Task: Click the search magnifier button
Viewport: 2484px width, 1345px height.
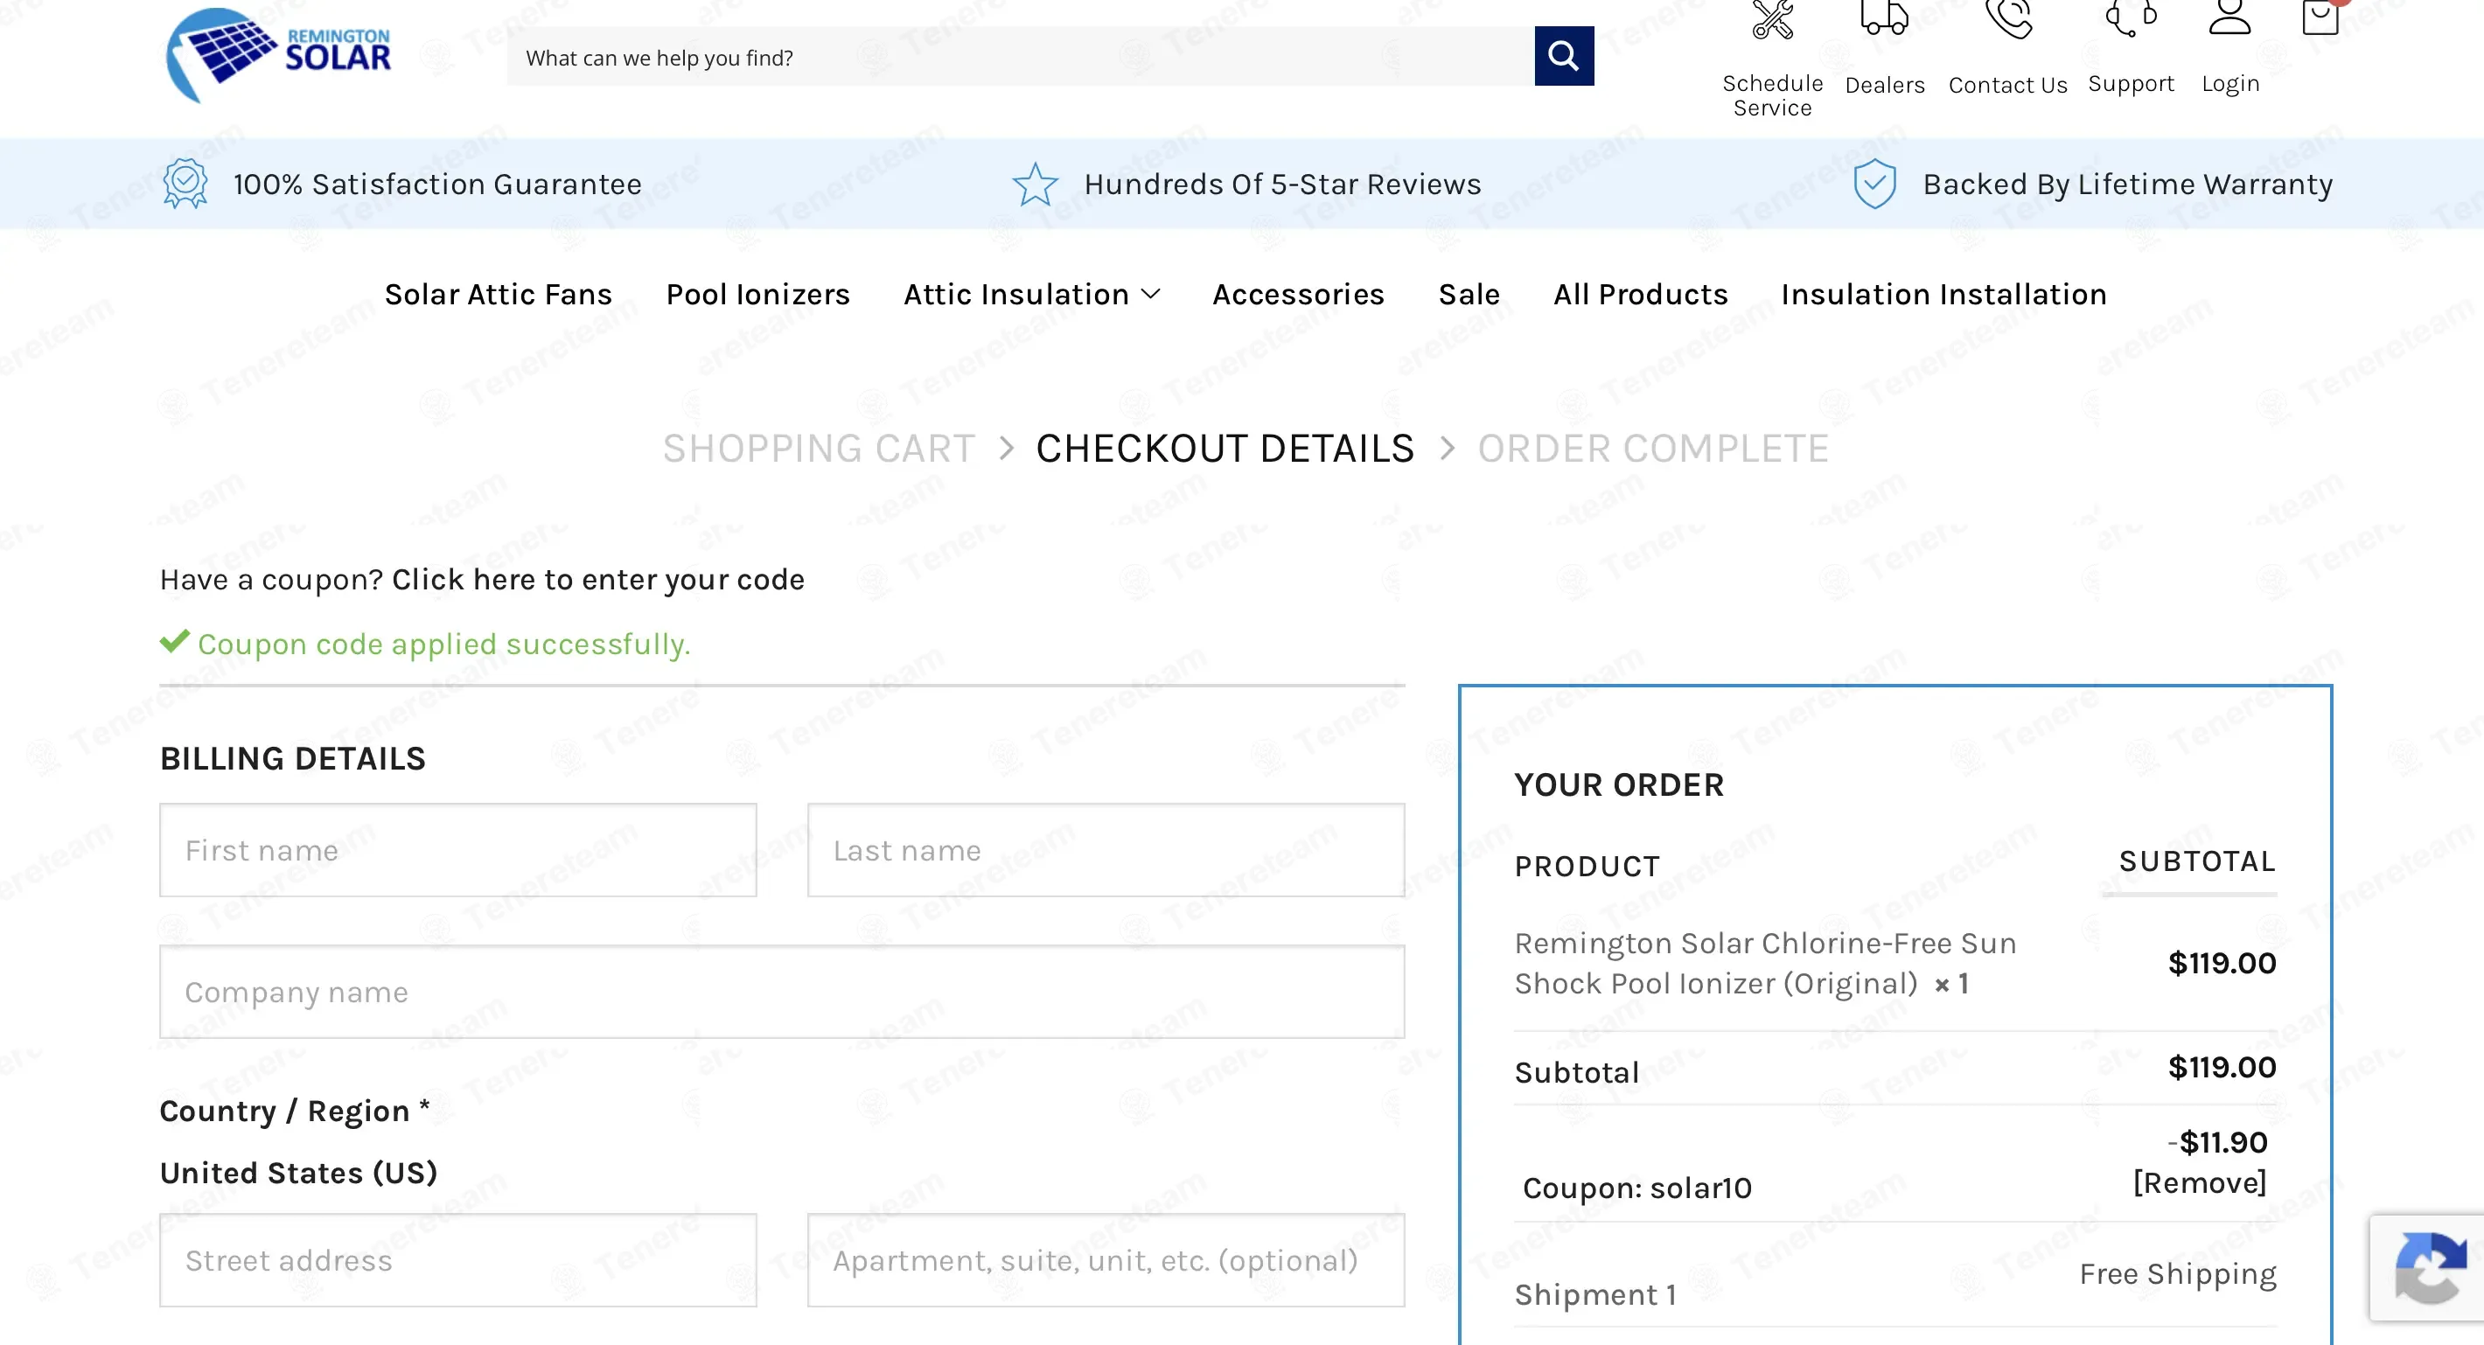Action: click(x=1563, y=56)
